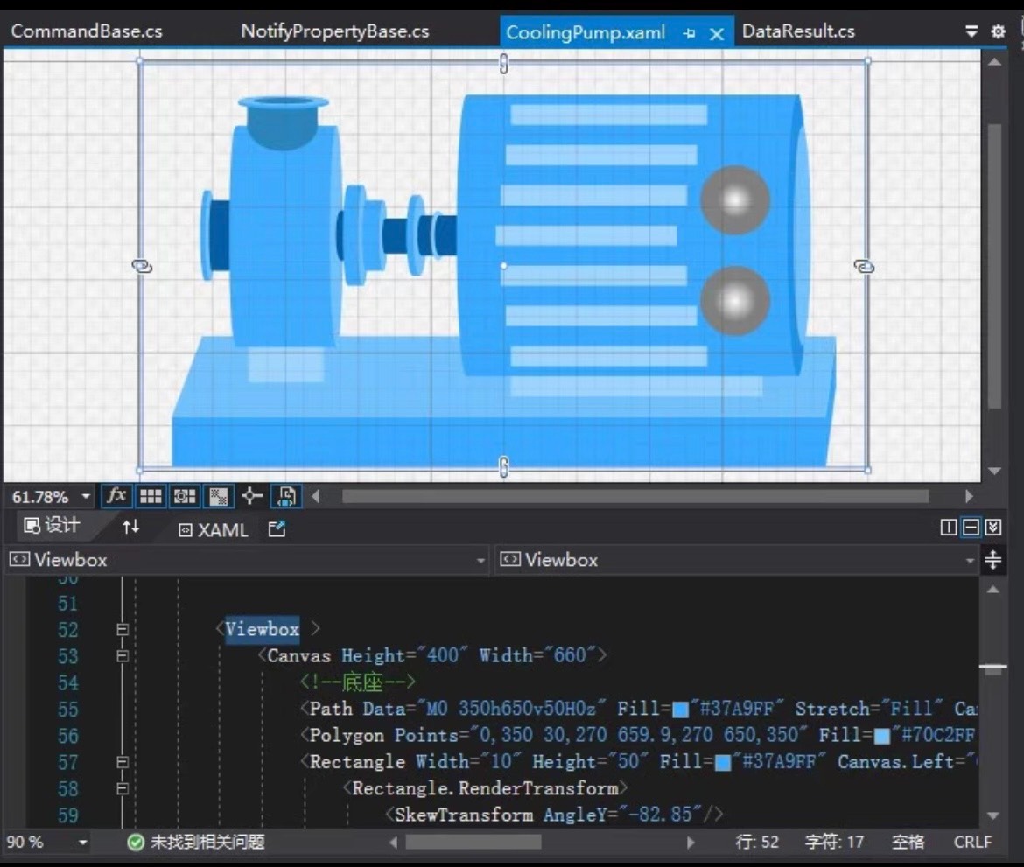Click the swap panes arrows icon
This screenshot has height=867, width=1024.
[x=130, y=528]
